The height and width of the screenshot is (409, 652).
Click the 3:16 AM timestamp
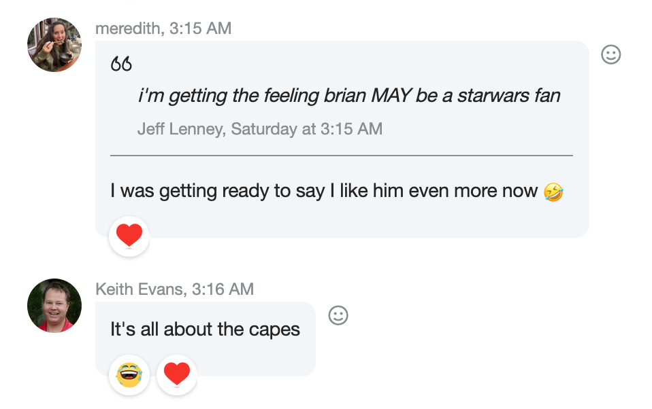(223, 289)
